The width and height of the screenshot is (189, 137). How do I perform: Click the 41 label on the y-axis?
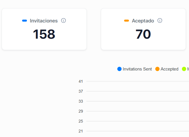[x=81, y=82]
